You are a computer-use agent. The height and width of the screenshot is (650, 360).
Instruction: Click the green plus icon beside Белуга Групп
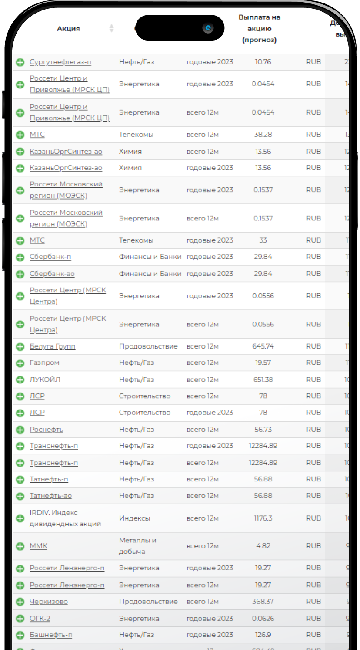pos(20,347)
